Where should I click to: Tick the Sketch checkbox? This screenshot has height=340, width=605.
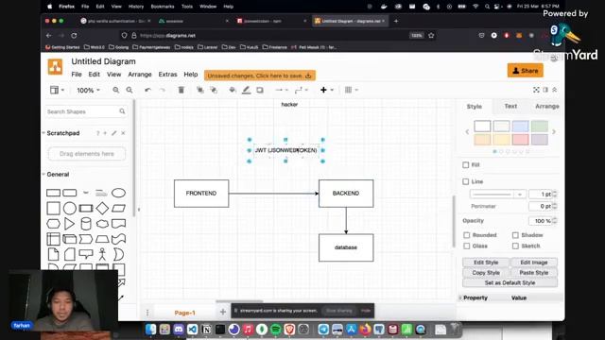515,246
